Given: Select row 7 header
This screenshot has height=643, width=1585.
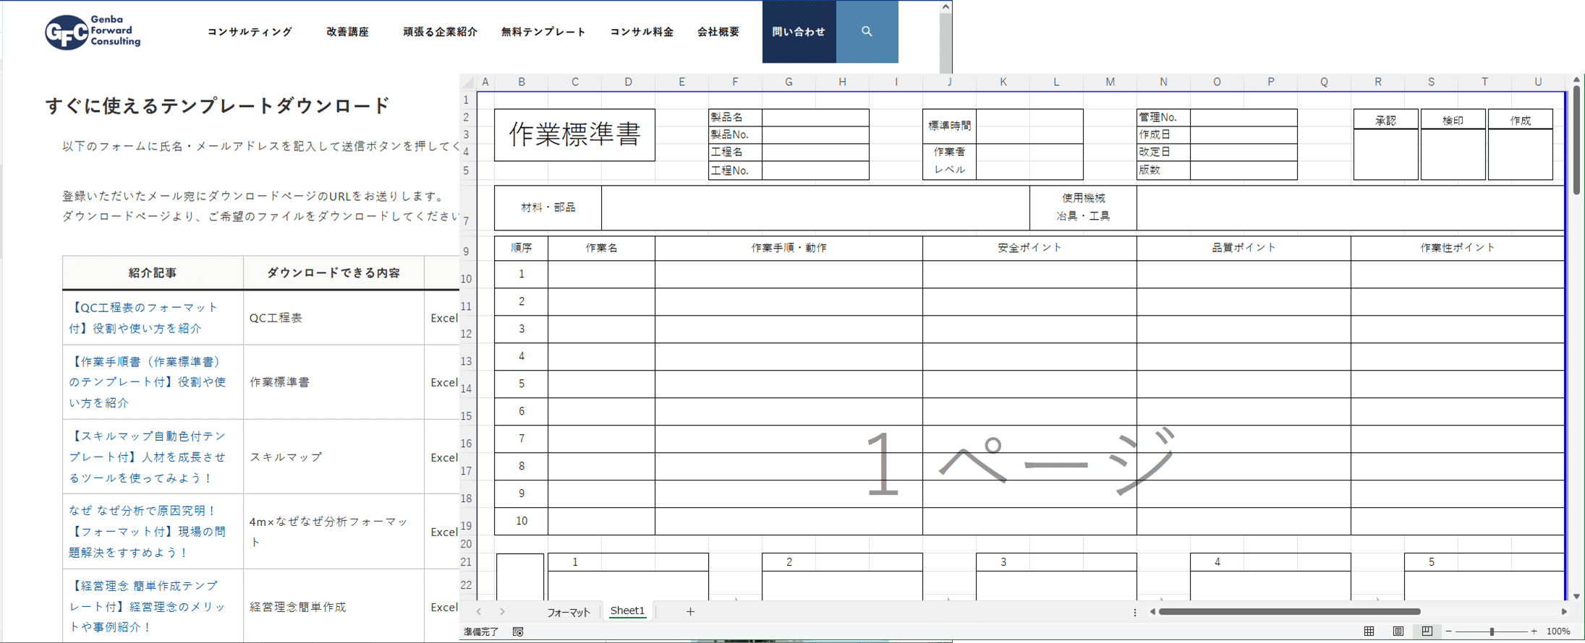Looking at the screenshot, I should [467, 208].
